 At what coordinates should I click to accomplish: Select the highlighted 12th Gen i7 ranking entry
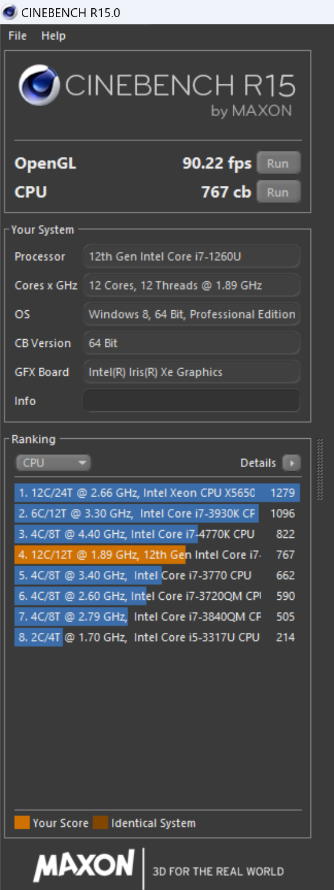pyautogui.click(x=157, y=555)
